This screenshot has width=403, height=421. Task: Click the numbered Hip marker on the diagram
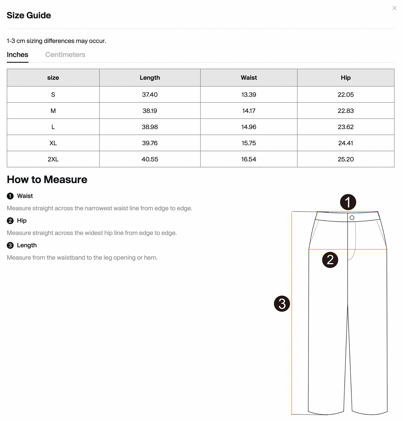pos(330,260)
